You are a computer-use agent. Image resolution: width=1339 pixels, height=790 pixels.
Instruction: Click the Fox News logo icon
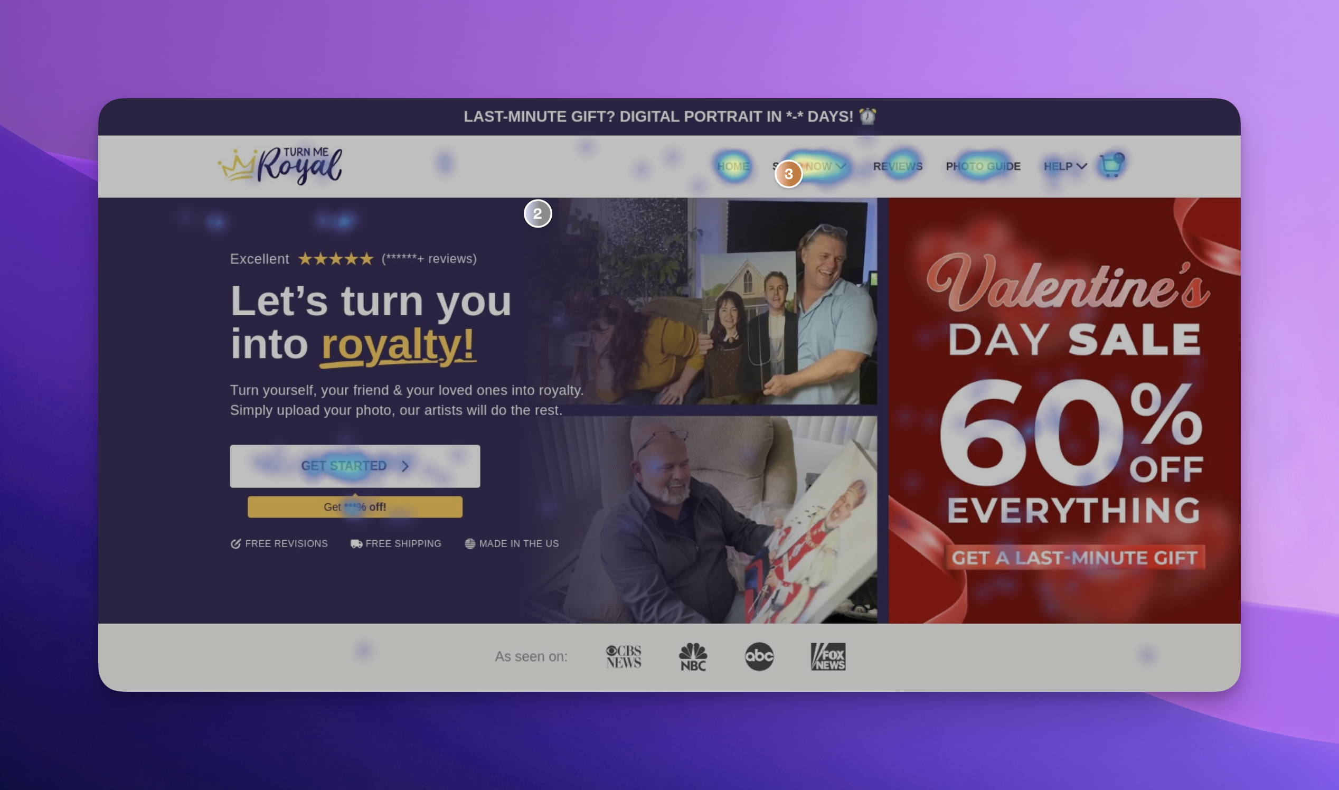827,656
